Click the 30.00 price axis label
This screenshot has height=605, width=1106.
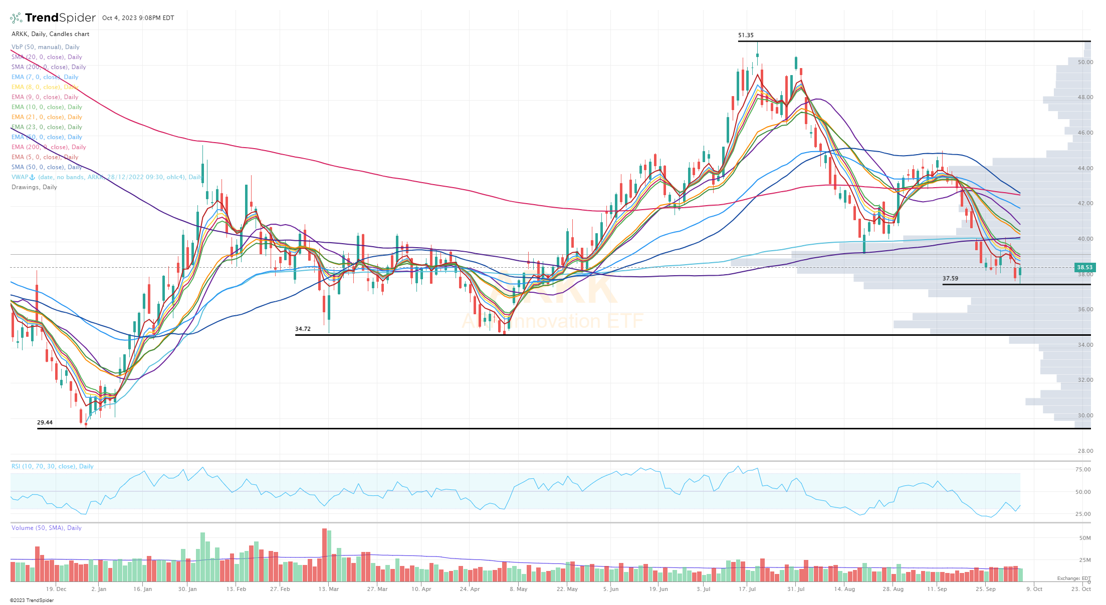coord(1085,416)
